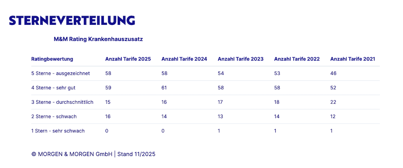Screen dimensions: 403x168
Task: Select the 2025 value for 2 Sterne
Action: point(108,117)
